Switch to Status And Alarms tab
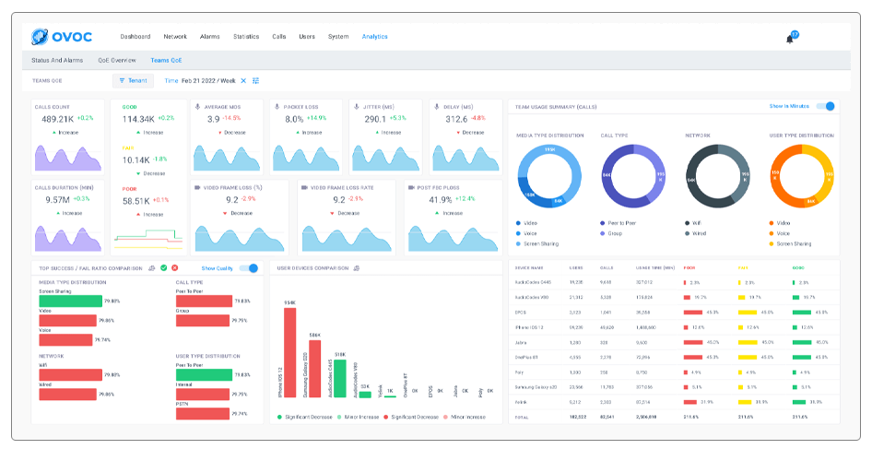Image resolution: width=872 pixels, height=449 pixels. click(57, 60)
